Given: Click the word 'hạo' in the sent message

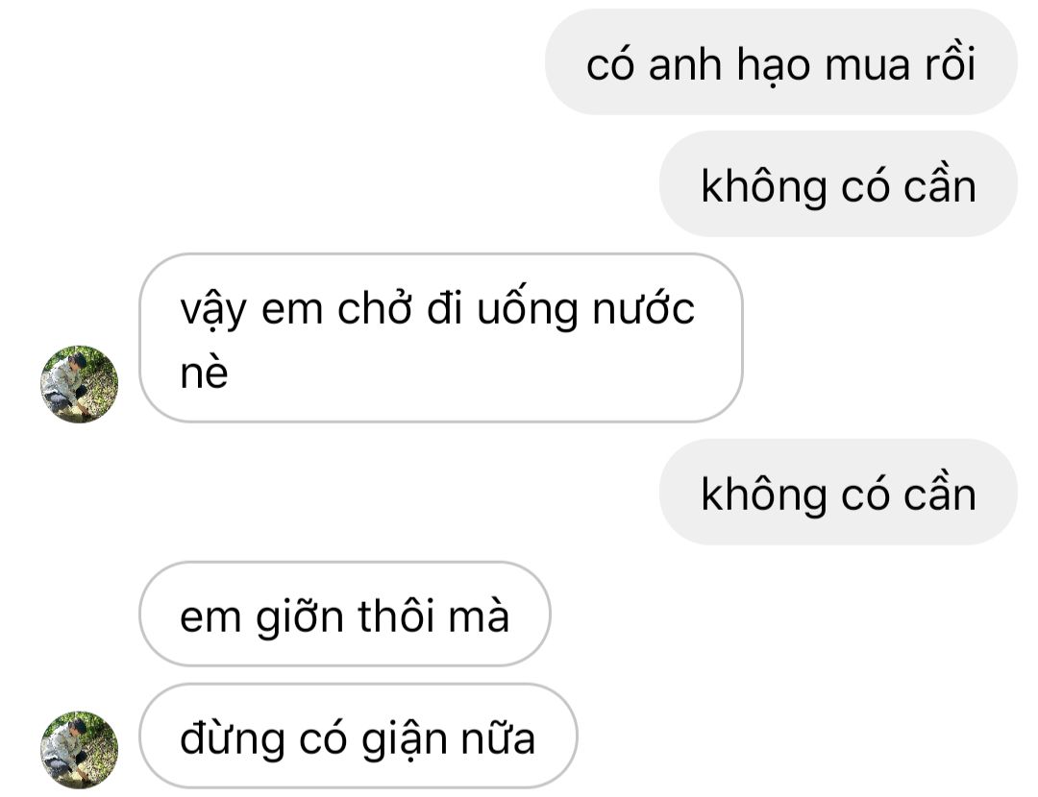Looking at the screenshot, I should tap(773, 67).
